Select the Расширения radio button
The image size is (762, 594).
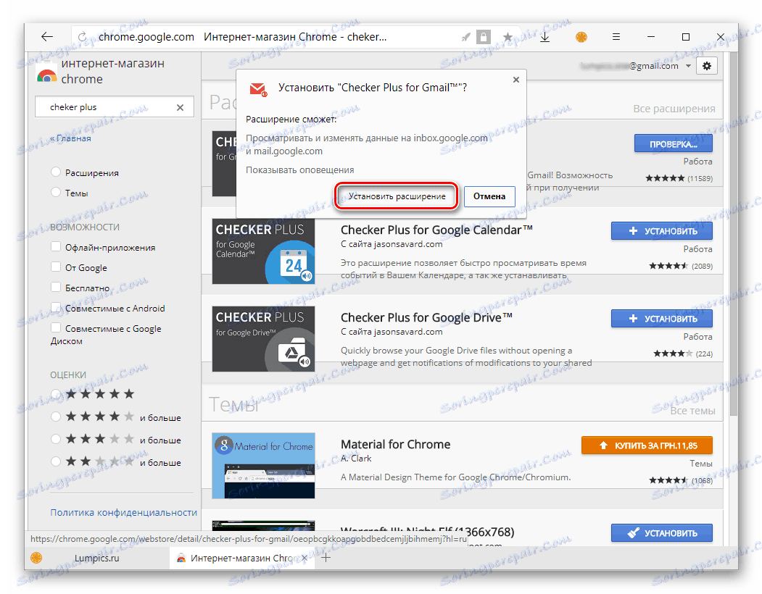(x=56, y=172)
